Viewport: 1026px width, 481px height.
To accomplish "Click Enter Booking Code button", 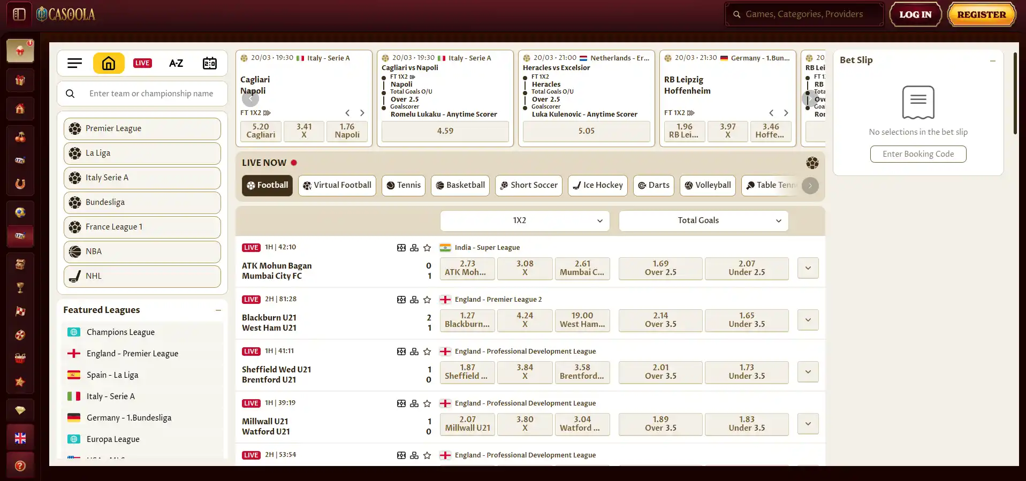I will (918, 154).
